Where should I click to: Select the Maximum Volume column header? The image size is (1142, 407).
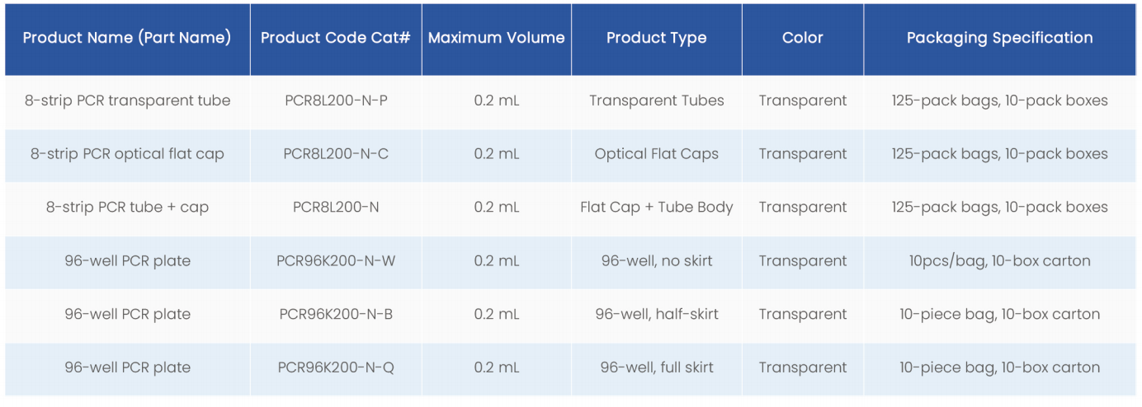point(497,38)
